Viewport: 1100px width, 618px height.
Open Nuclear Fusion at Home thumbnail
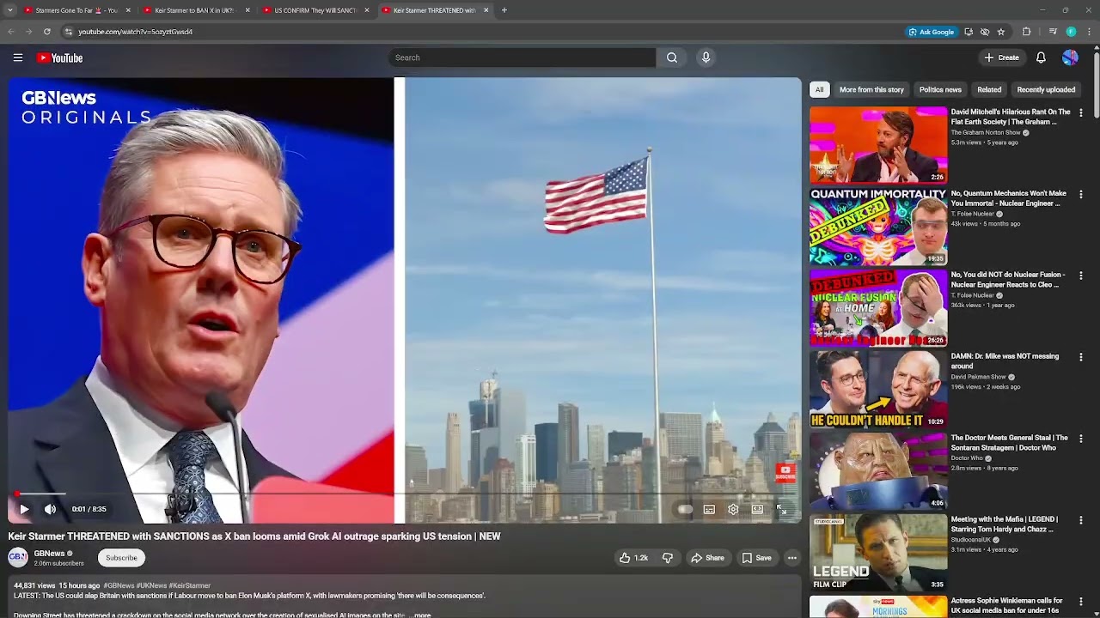point(878,308)
